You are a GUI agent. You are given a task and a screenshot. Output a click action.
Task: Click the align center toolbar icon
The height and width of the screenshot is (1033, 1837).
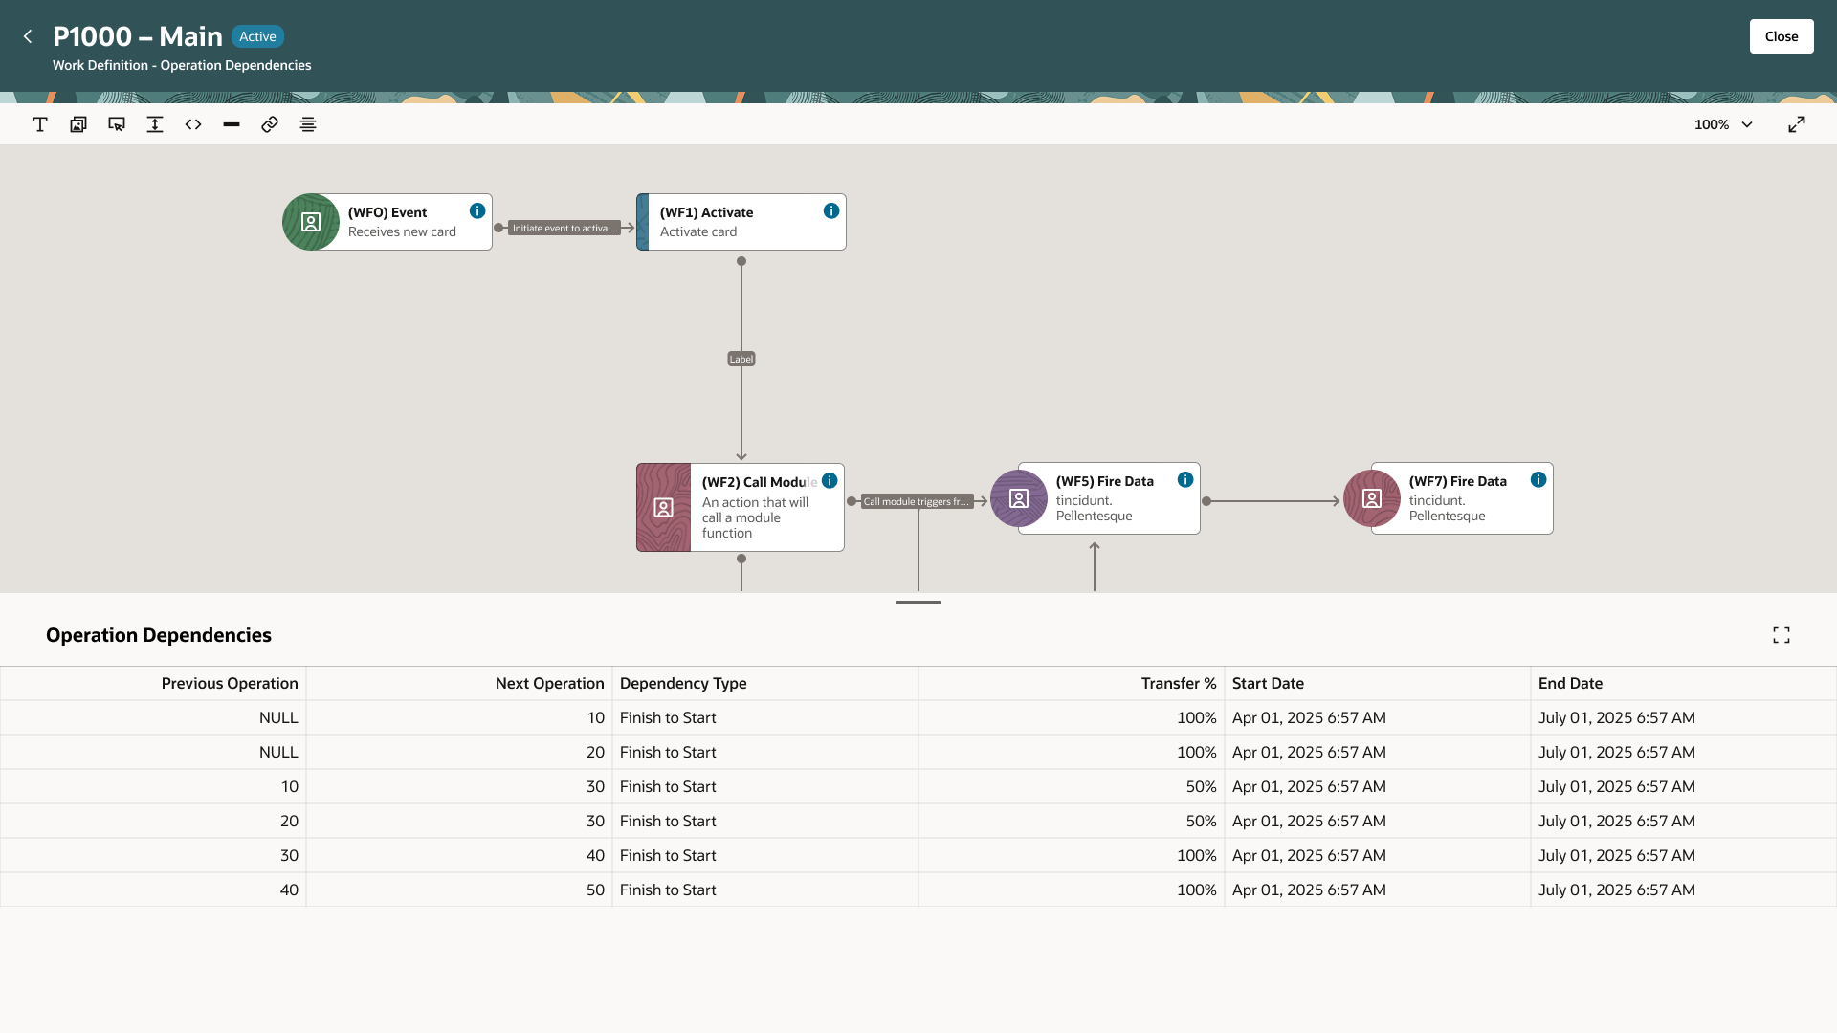click(308, 124)
